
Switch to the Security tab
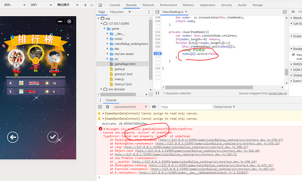pos(227,5)
